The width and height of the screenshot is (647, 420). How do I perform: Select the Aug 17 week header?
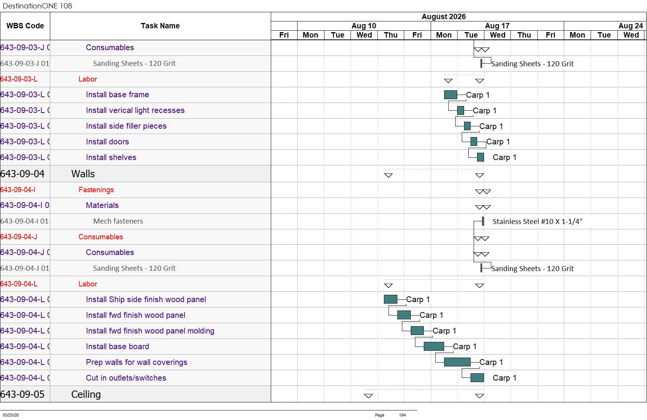[497, 26]
